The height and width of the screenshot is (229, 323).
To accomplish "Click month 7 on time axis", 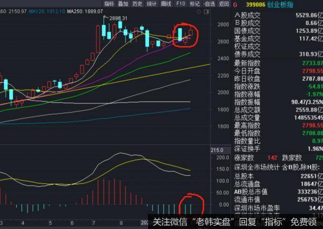I will point(94,223).
